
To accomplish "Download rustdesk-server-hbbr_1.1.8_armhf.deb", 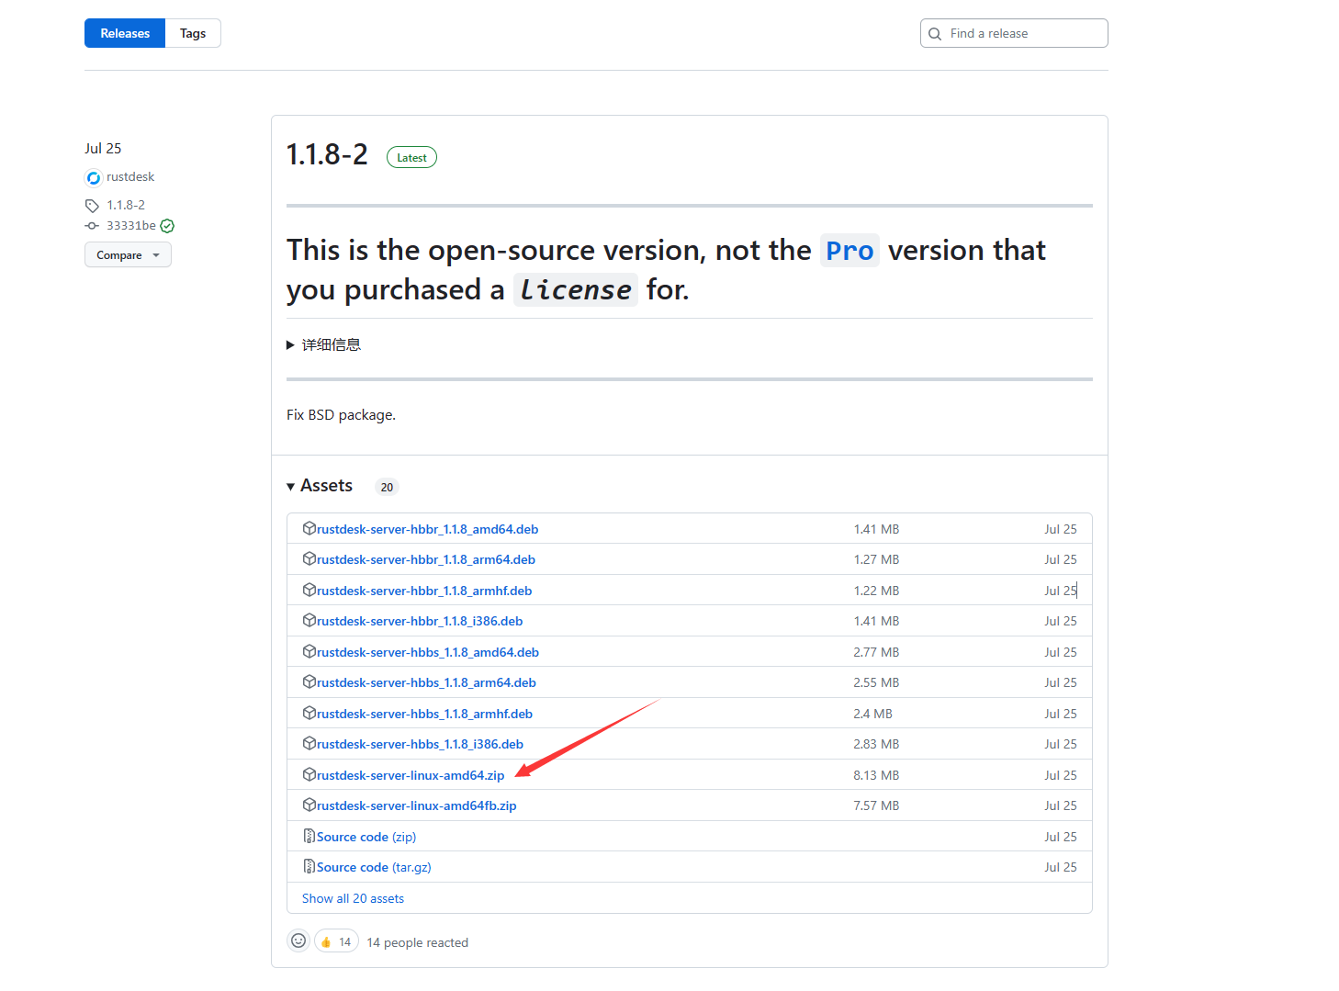I will pos(424,591).
